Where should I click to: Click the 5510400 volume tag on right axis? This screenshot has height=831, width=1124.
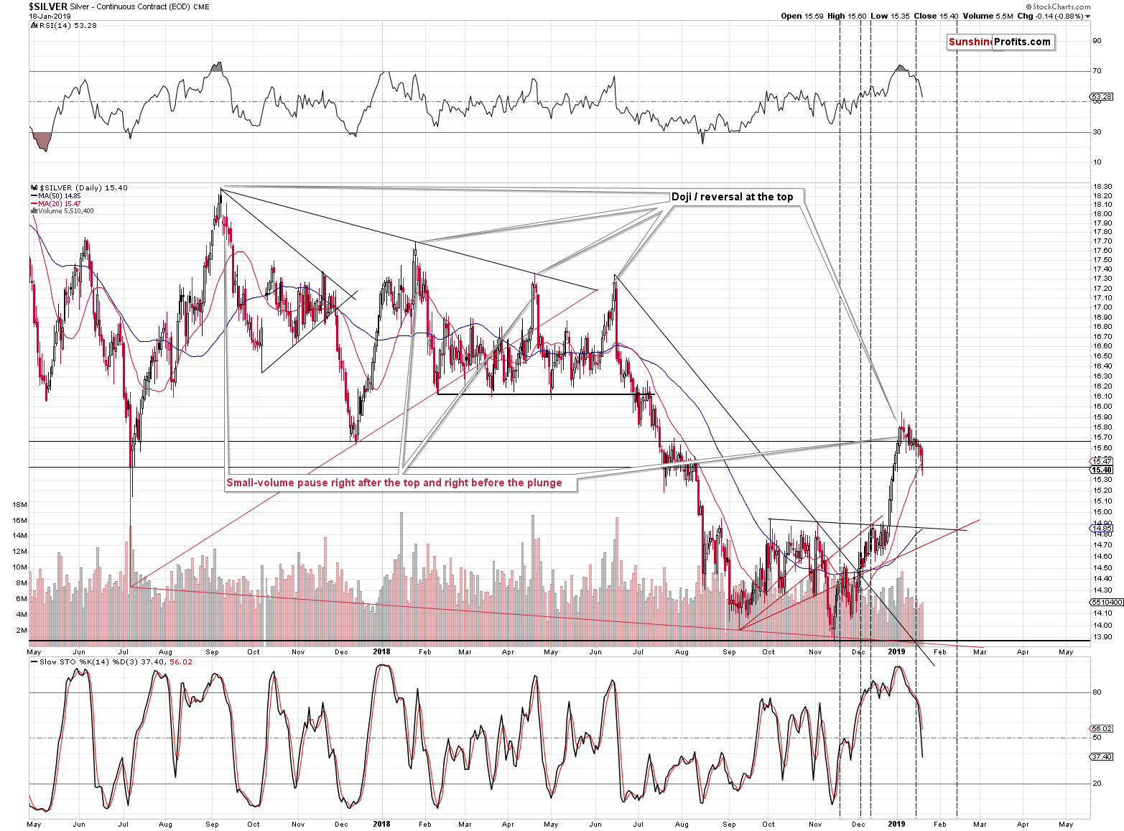[1106, 602]
